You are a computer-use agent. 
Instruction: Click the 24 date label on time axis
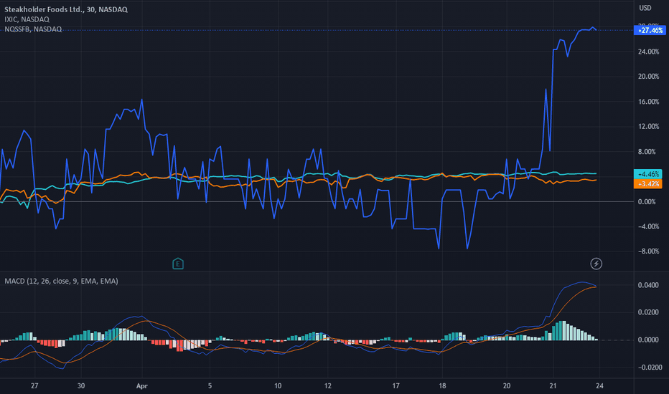(599, 385)
